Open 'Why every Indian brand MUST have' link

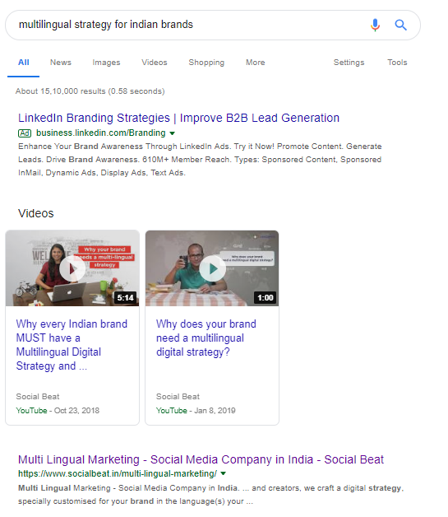click(x=72, y=345)
